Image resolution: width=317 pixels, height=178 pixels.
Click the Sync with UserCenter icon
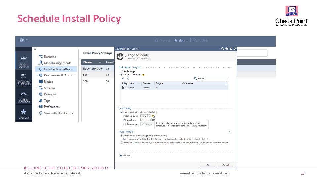coord(41,113)
